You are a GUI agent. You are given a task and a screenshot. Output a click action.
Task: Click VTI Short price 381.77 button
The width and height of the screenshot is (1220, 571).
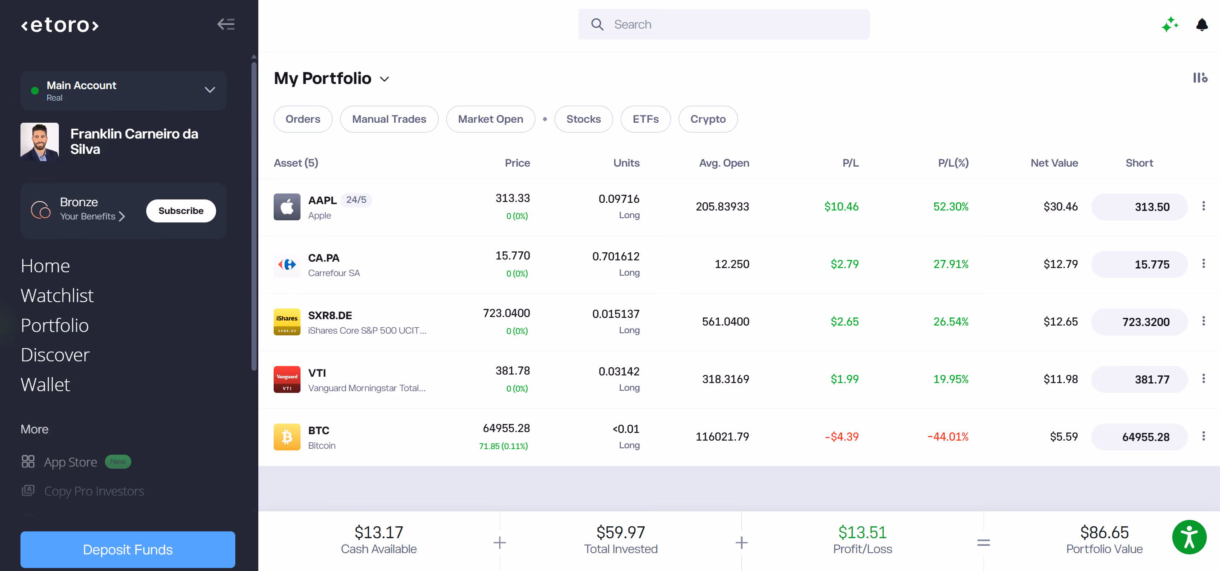[1139, 379]
